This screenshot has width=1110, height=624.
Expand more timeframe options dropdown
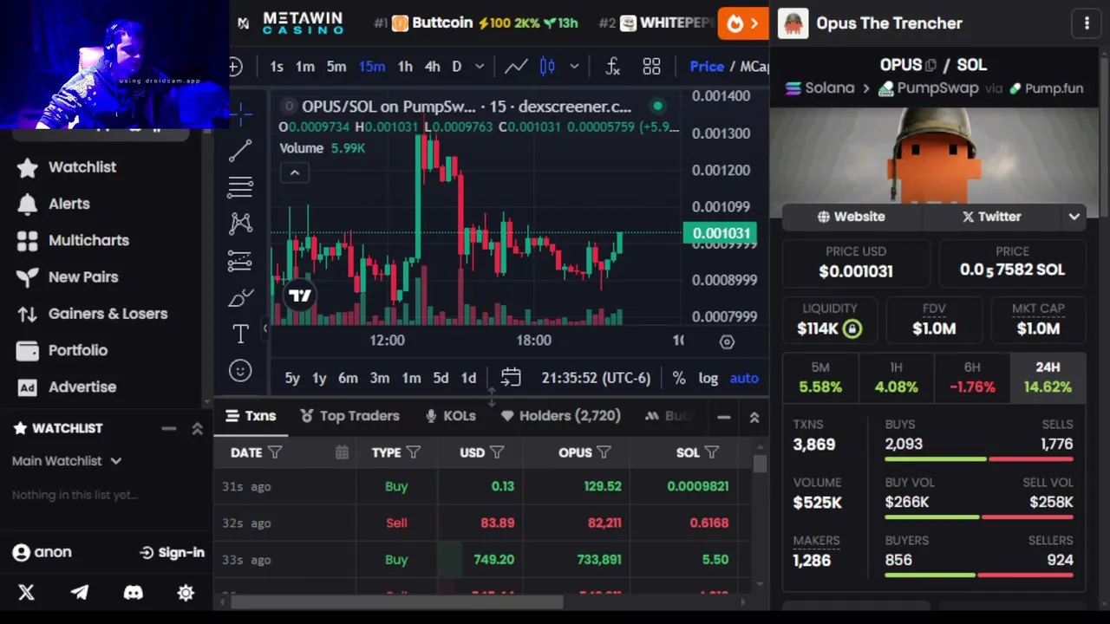(x=480, y=67)
